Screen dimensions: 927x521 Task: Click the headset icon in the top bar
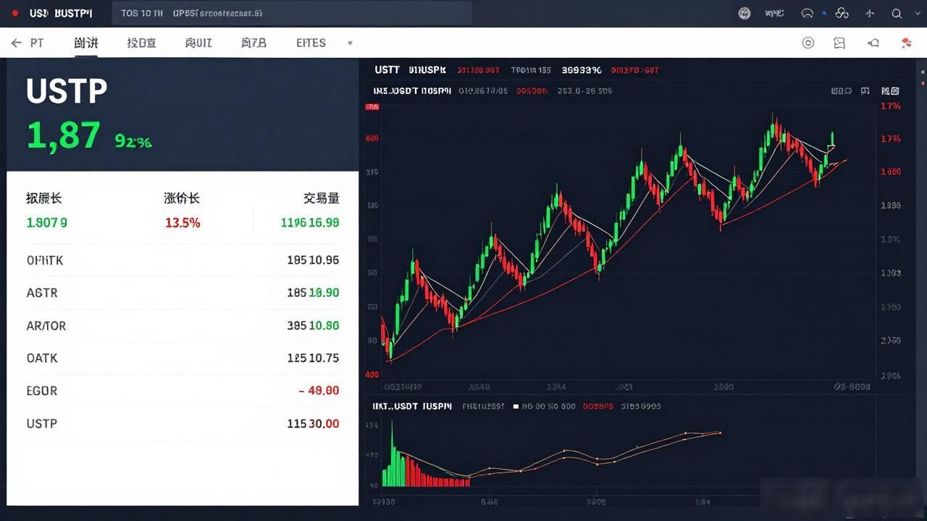(808, 13)
